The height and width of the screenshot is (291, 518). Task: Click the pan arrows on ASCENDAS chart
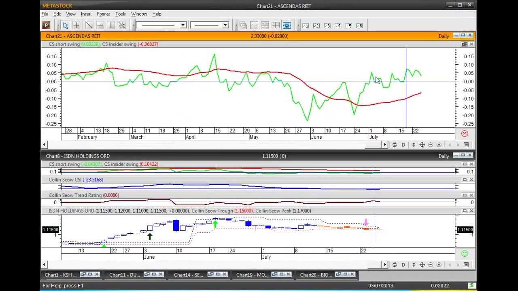click(422, 145)
